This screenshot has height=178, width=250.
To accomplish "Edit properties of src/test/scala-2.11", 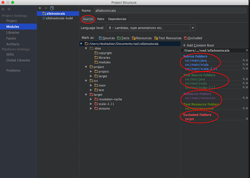I will [244, 88].
